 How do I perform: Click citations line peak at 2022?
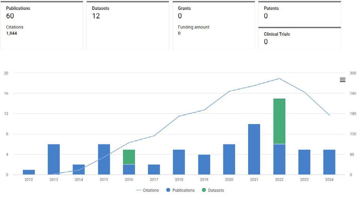coord(279,79)
